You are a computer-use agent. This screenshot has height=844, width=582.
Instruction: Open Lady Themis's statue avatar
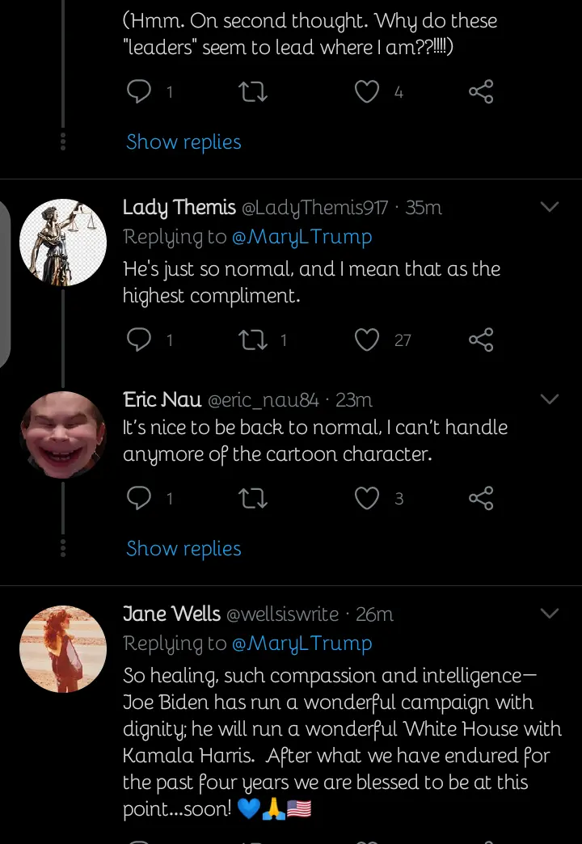pos(63,243)
